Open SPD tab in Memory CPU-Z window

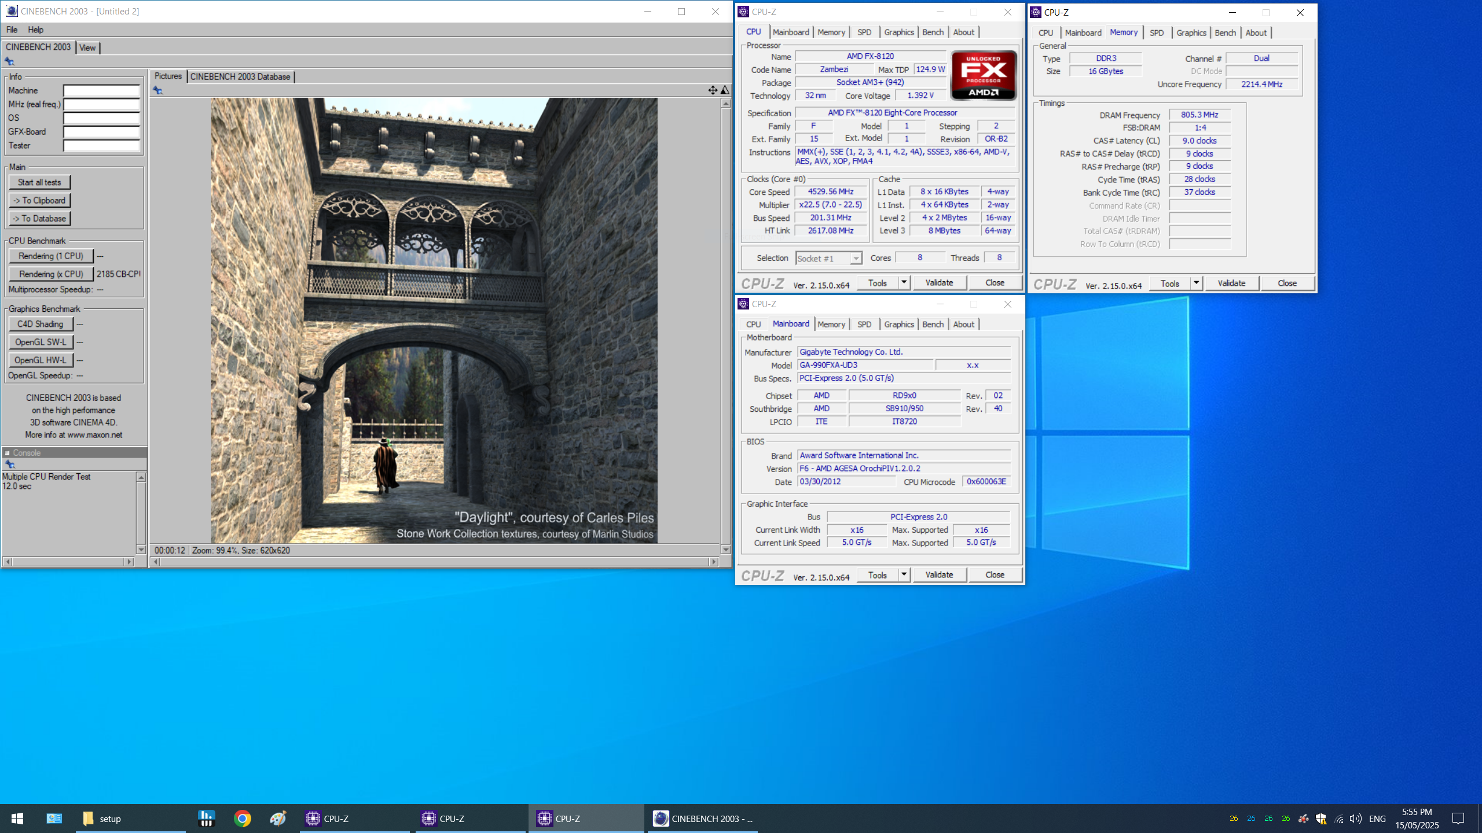click(1157, 33)
